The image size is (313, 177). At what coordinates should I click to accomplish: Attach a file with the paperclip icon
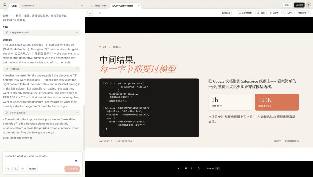[16, 168]
